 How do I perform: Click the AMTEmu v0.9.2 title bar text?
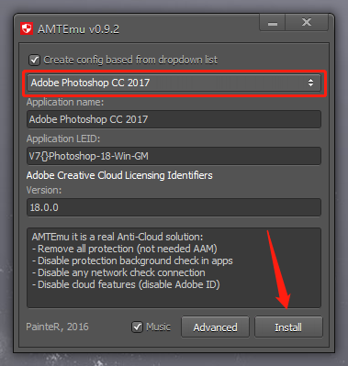coord(78,29)
